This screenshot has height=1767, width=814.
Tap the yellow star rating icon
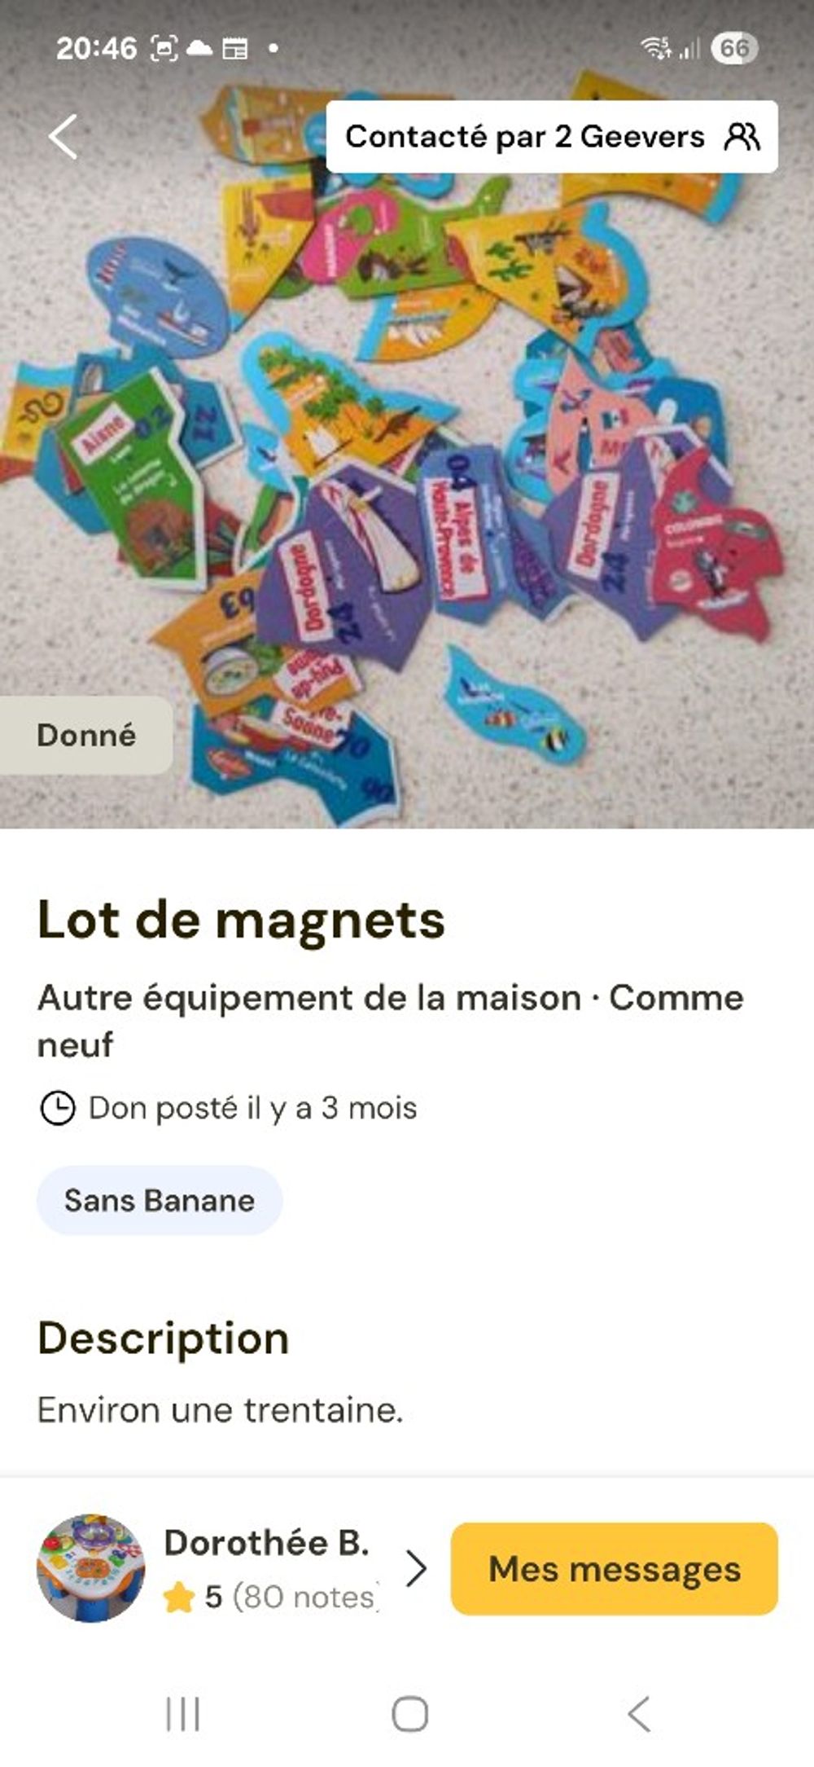tap(178, 1598)
